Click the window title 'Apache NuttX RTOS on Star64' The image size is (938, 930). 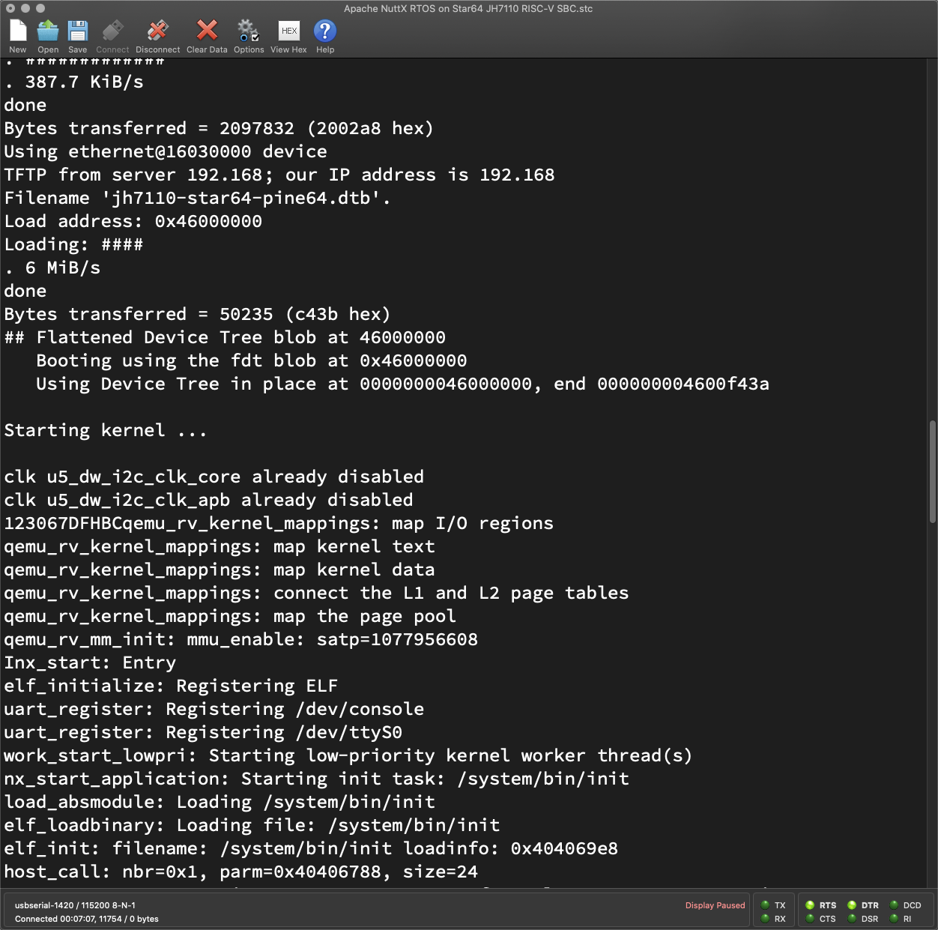(x=468, y=9)
